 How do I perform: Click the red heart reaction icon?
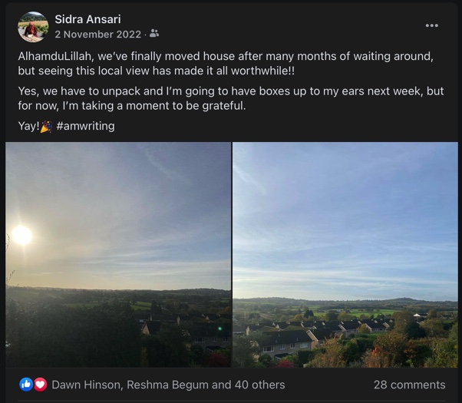[x=40, y=385]
